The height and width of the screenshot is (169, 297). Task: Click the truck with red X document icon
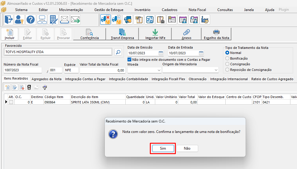coord(105,20)
